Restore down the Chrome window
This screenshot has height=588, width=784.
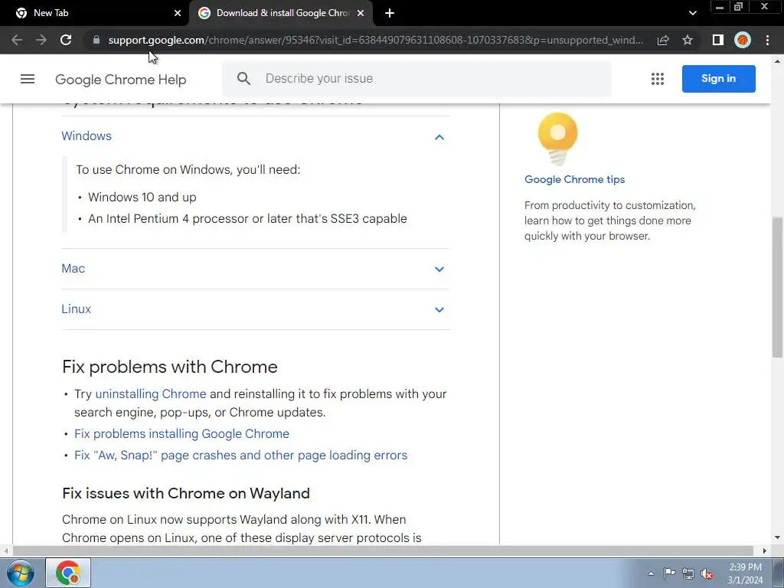point(738,7)
